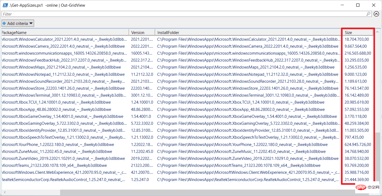Select the Microsoft.XboxApp package row

[188, 109]
